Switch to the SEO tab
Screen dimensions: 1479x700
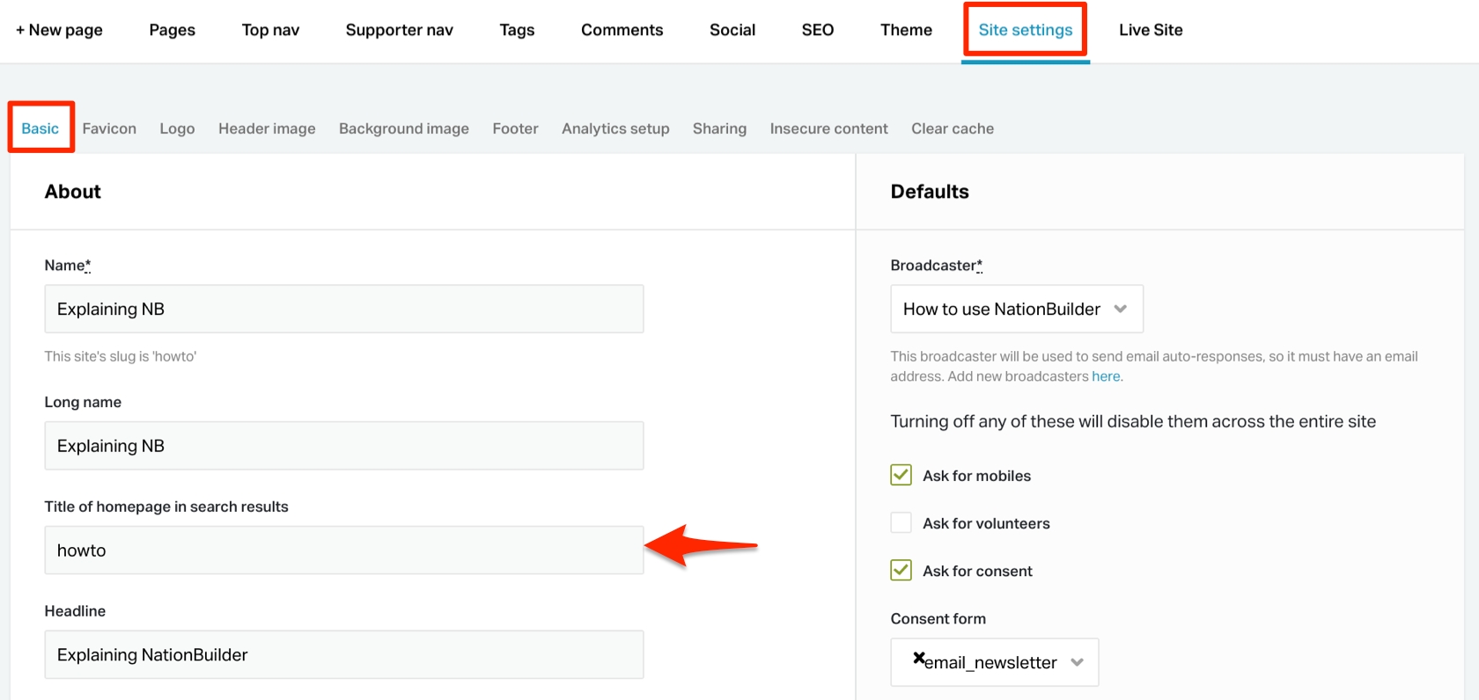point(817,30)
